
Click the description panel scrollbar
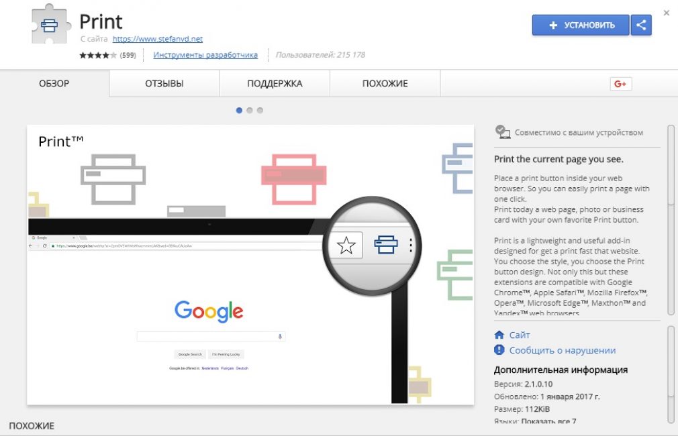point(671,220)
